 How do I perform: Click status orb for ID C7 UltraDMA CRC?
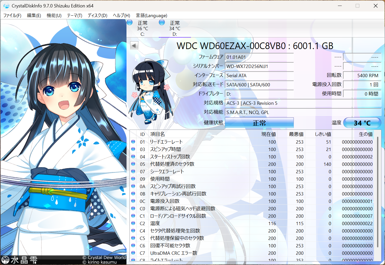[x=133, y=253]
